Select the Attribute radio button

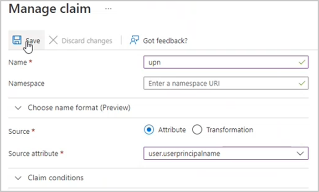[x=149, y=130]
